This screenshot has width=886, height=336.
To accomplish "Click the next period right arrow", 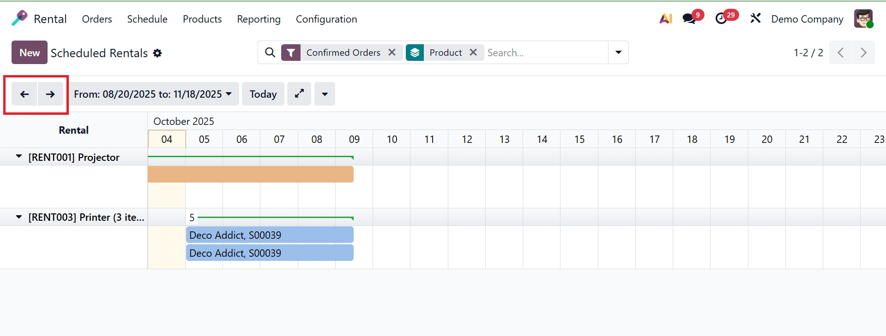I will pos(50,94).
